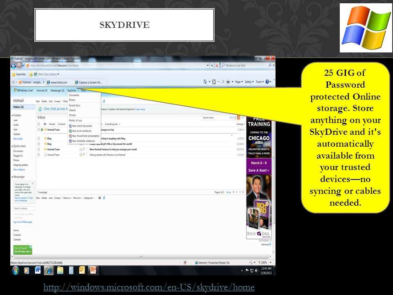Click the Action Center flag tray icon
The height and width of the screenshot is (295, 393).
click(247, 270)
